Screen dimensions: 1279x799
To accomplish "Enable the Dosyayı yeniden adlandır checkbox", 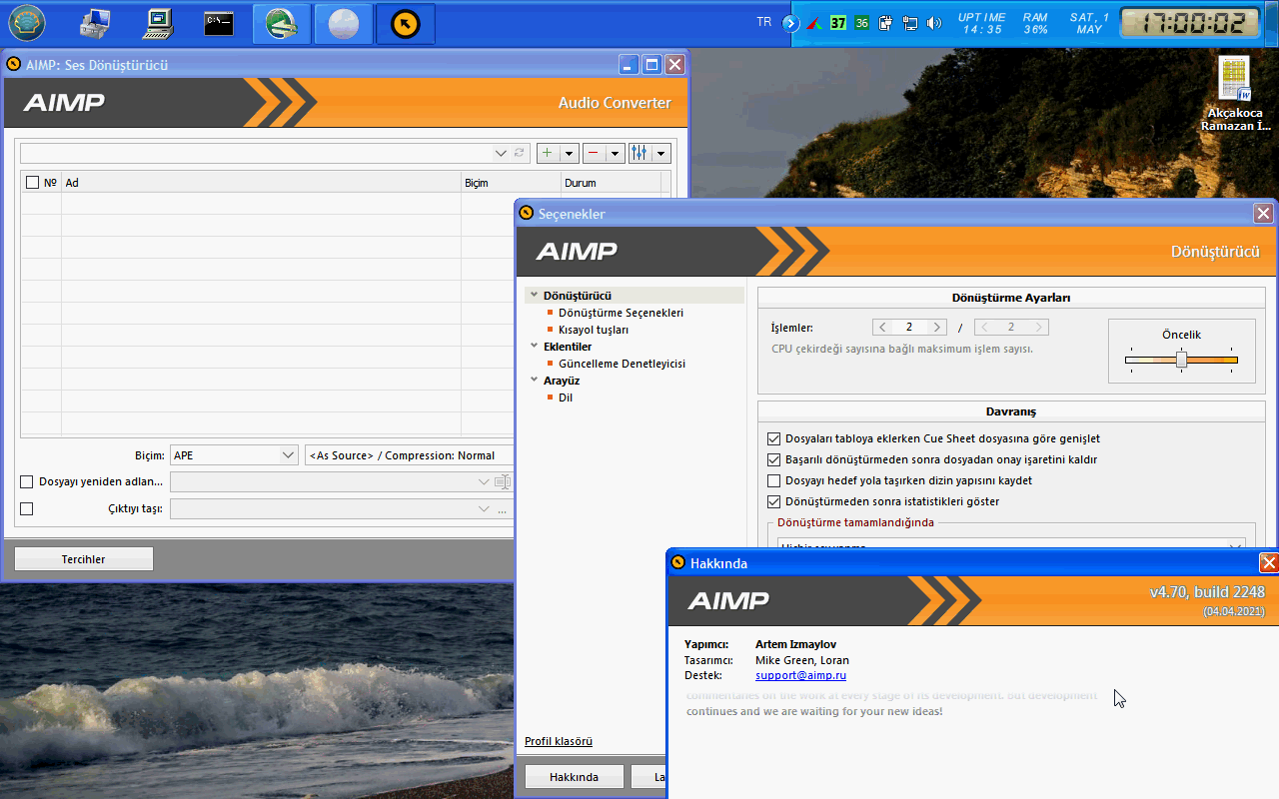I will pyautogui.click(x=27, y=481).
